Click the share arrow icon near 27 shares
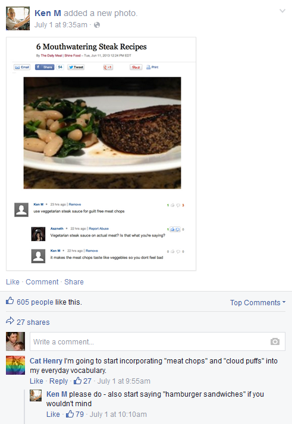 coord(10,321)
